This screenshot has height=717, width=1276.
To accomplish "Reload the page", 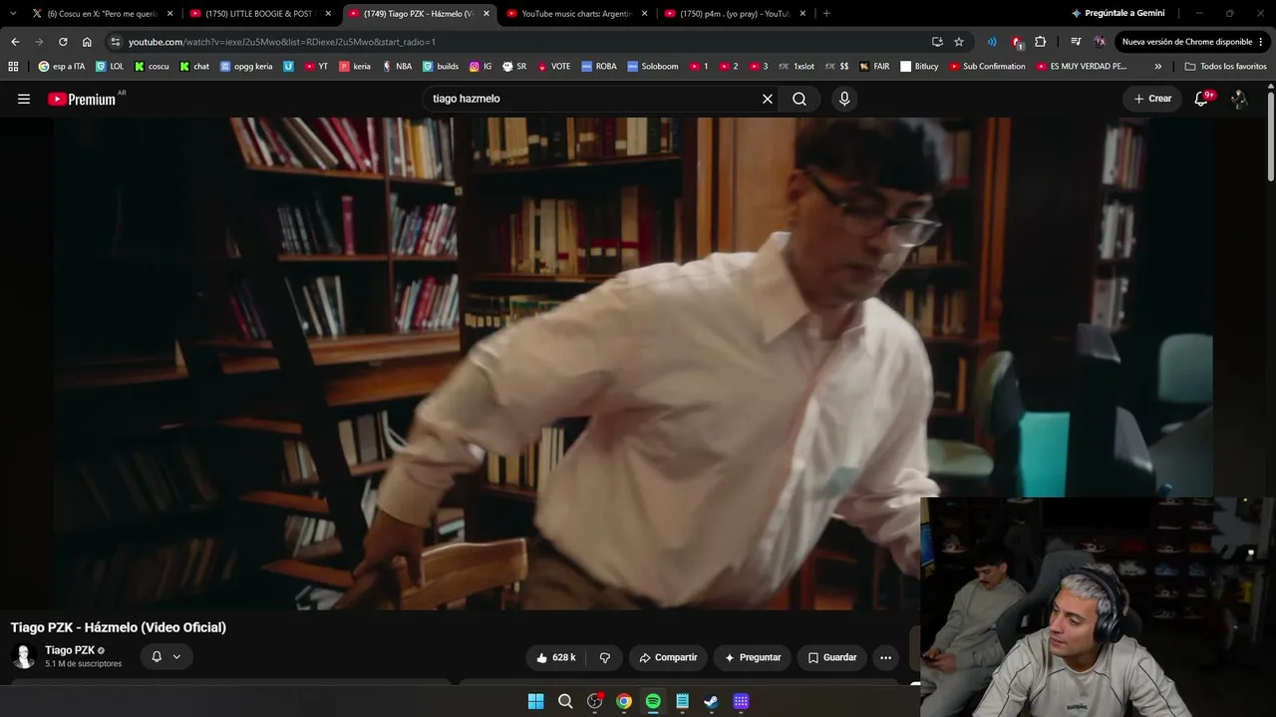I will click(x=63, y=42).
